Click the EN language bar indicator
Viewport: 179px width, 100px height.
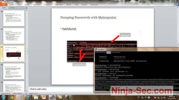tap(138, 97)
